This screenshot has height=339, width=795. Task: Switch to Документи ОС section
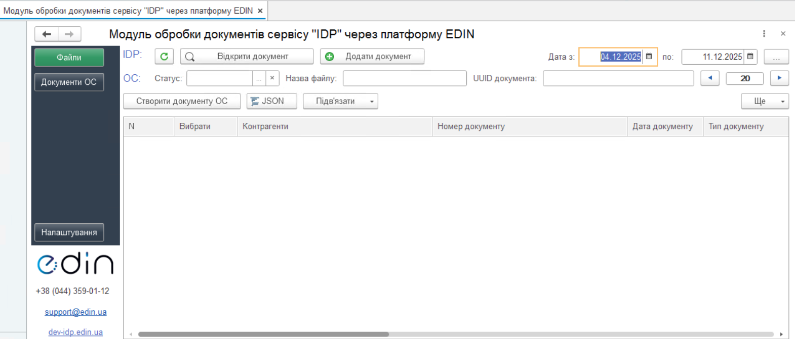[x=69, y=82]
